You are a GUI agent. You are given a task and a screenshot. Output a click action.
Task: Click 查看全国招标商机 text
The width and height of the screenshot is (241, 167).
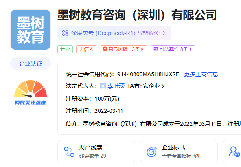pos(182,156)
